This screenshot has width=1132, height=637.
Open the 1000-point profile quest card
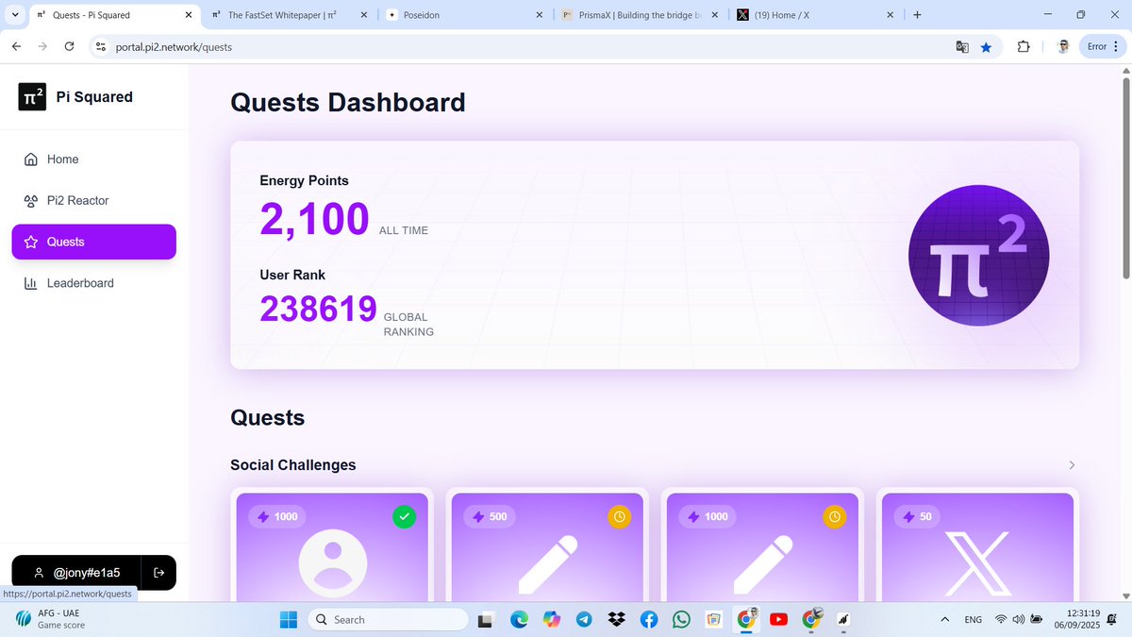331,547
